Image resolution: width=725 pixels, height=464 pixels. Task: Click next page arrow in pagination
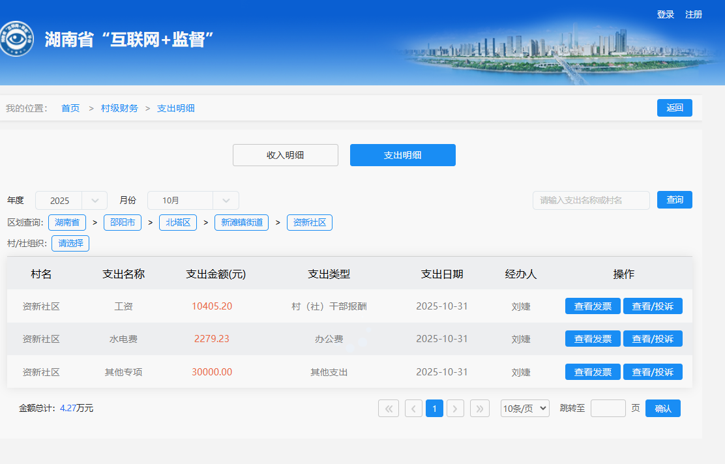455,409
